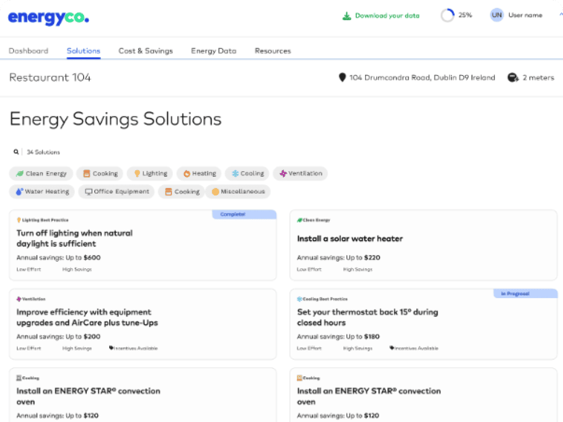The height and width of the screenshot is (422, 563).
Task: Click the bulb icon beside Lighting Best Practice
Action: click(19, 220)
